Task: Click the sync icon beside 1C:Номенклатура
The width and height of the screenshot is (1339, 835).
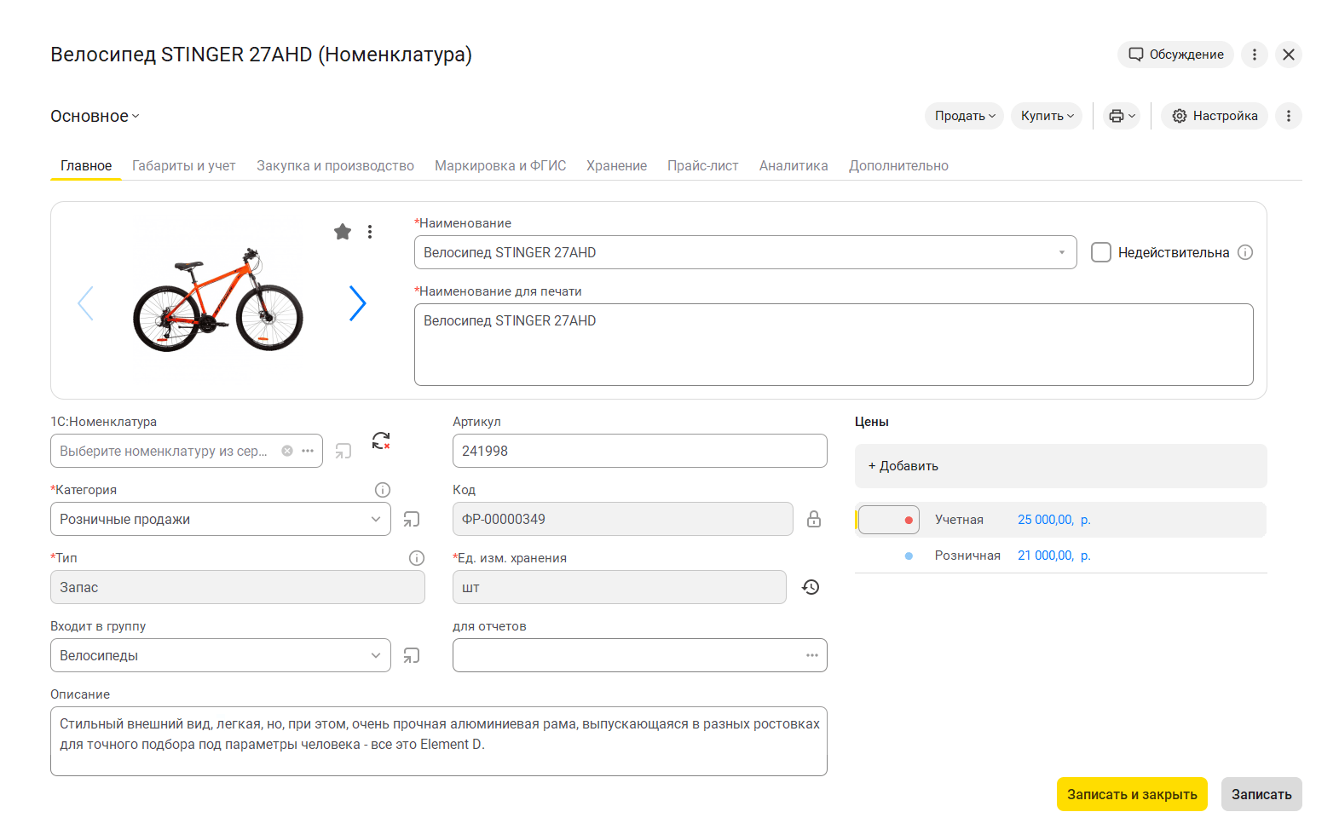Action: click(381, 441)
